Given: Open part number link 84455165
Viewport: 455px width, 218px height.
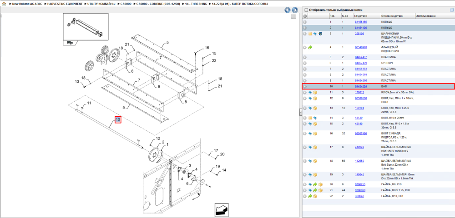Looking at the screenshot, I should click(361, 22).
